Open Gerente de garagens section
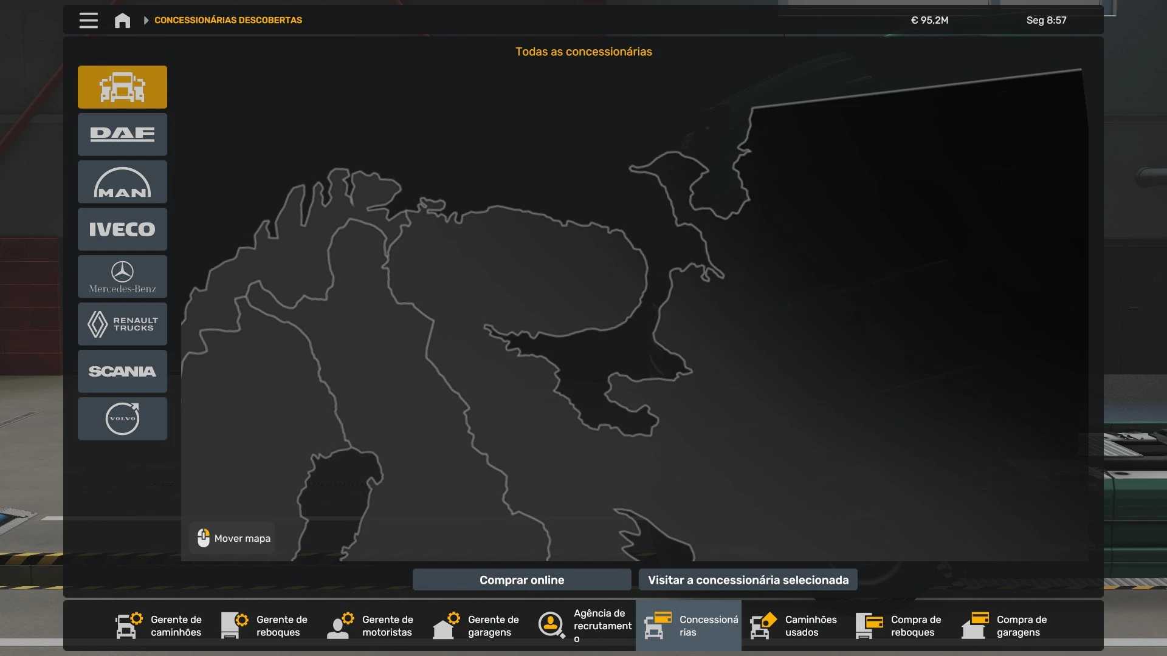This screenshot has height=656, width=1167. (x=477, y=626)
